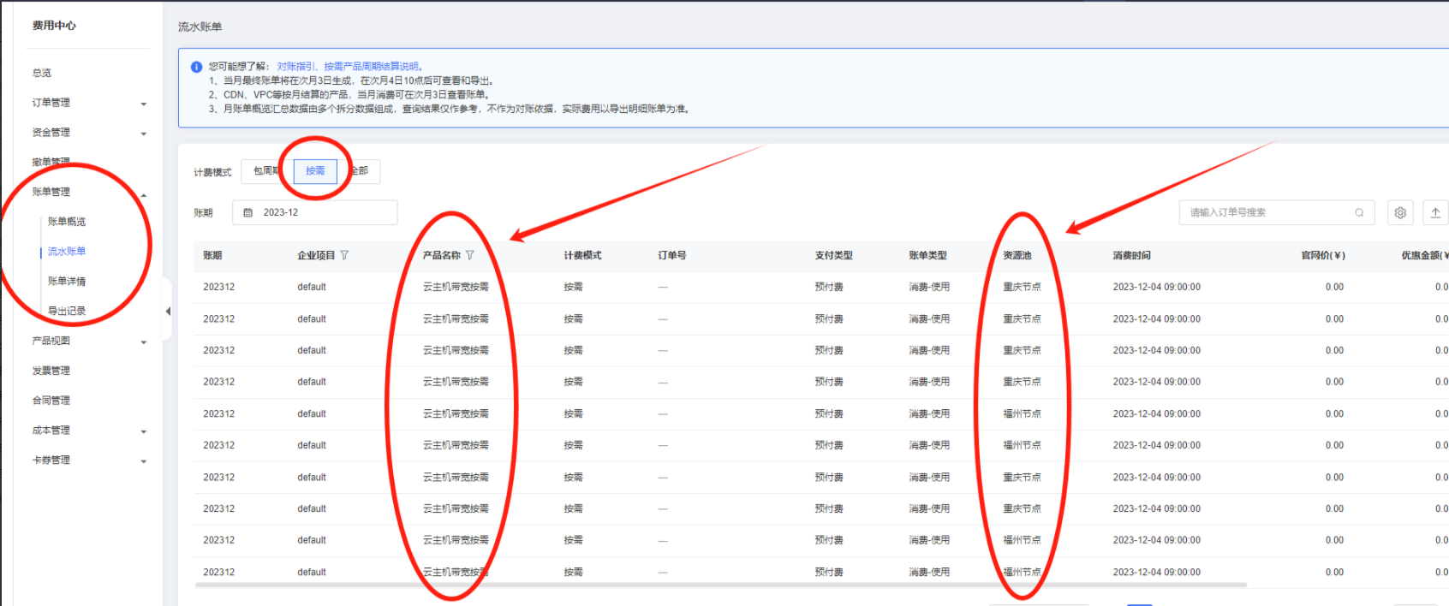Click the magnifier icon in order search
1449x606 pixels.
tap(1359, 213)
